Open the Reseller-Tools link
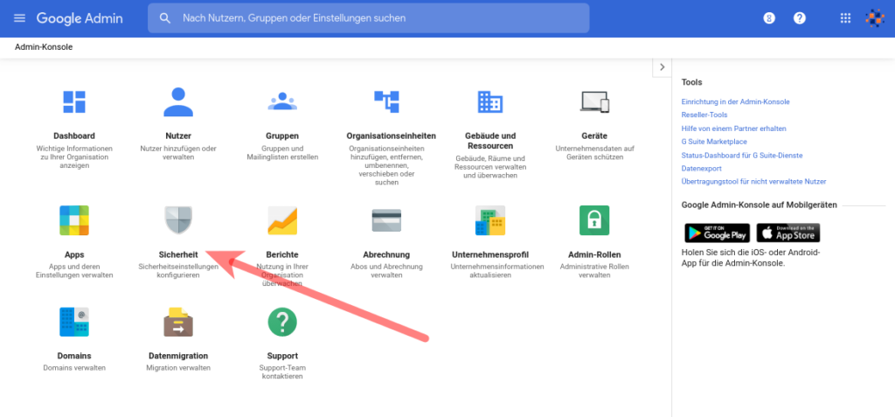Viewport: 895px width, 417px height. pyautogui.click(x=704, y=115)
